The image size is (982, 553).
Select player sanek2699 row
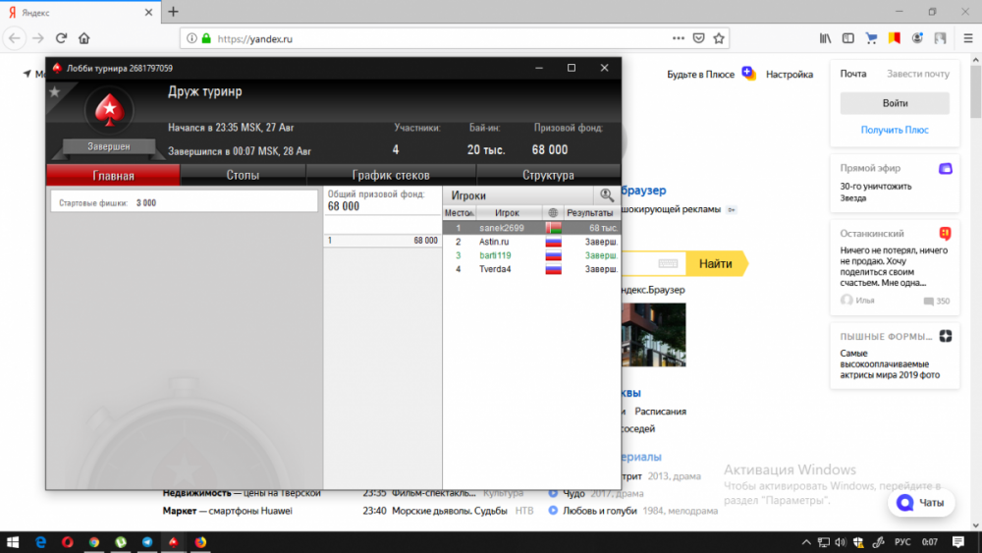pos(530,228)
